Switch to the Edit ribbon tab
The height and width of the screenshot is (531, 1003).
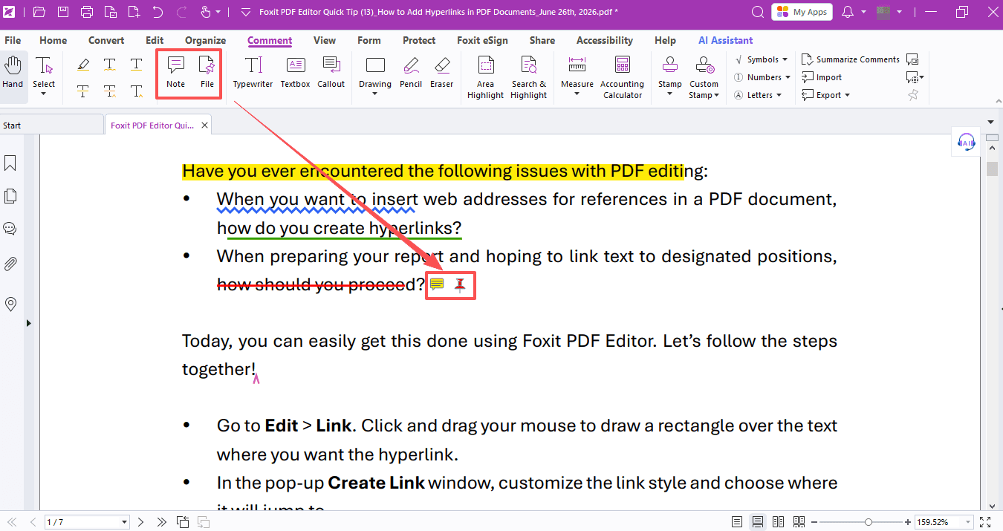point(155,40)
